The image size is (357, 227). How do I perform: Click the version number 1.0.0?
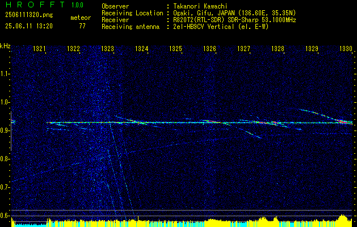tap(77, 5)
